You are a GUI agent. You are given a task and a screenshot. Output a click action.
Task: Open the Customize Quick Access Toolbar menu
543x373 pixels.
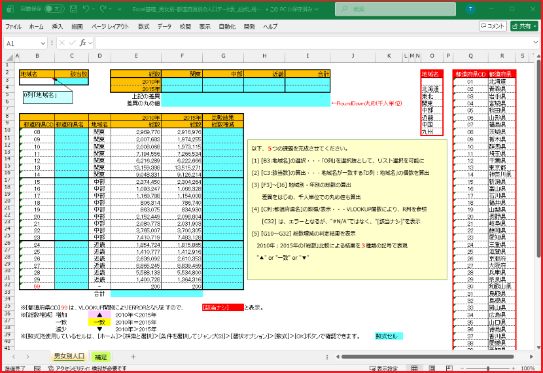120,9
